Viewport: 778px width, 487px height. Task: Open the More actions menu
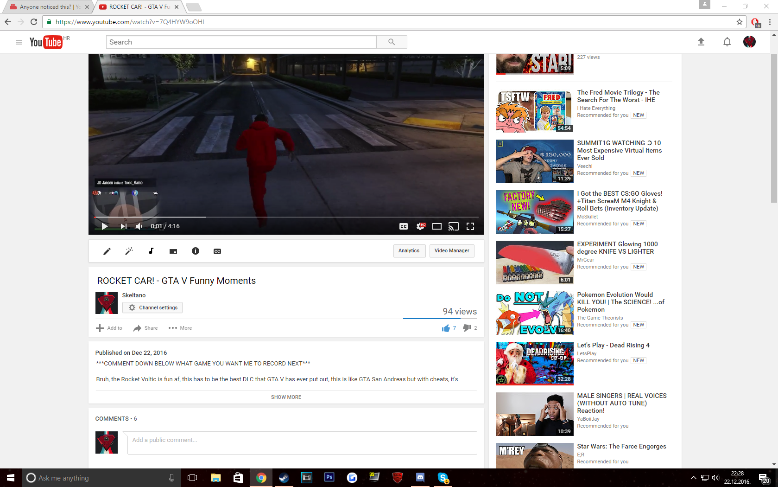click(180, 328)
